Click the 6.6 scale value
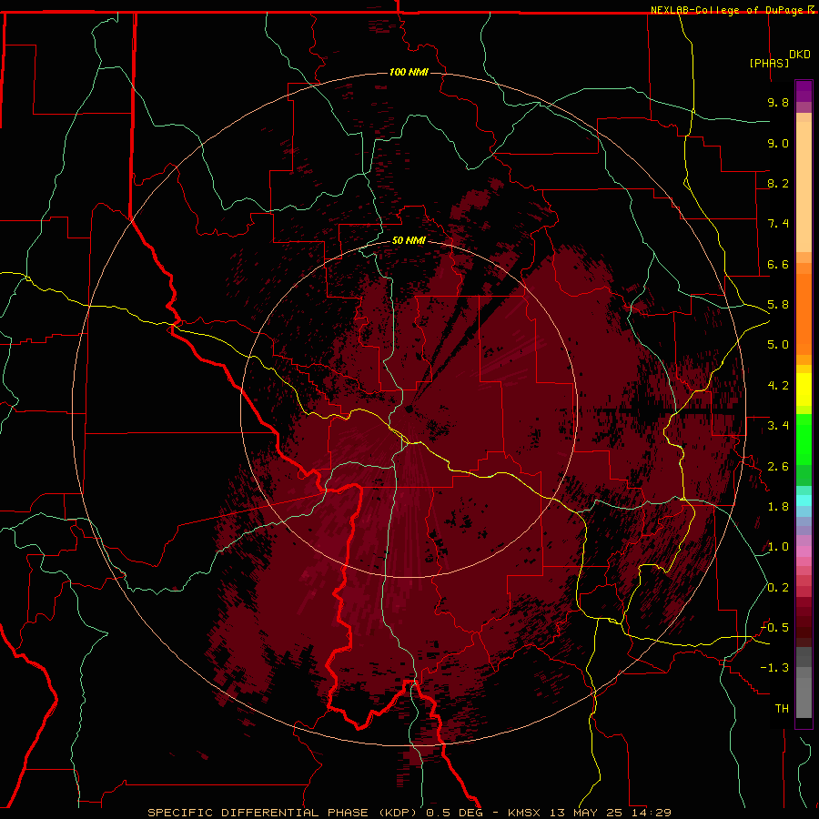The height and width of the screenshot is (819, 819). pos(778,264)
